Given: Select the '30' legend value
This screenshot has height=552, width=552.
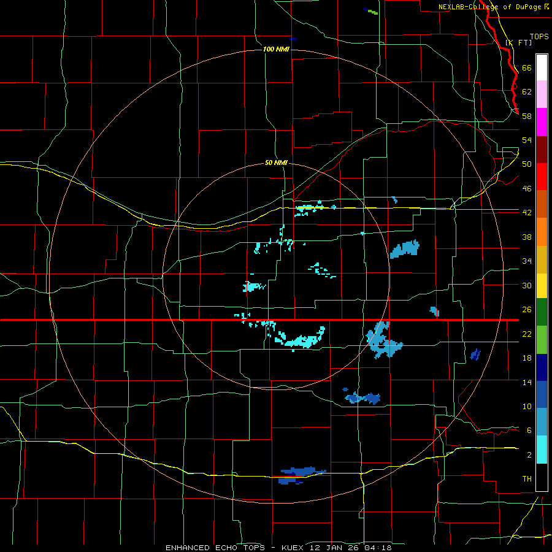Looking at the screenshot, I should click(x=527, y=285).
